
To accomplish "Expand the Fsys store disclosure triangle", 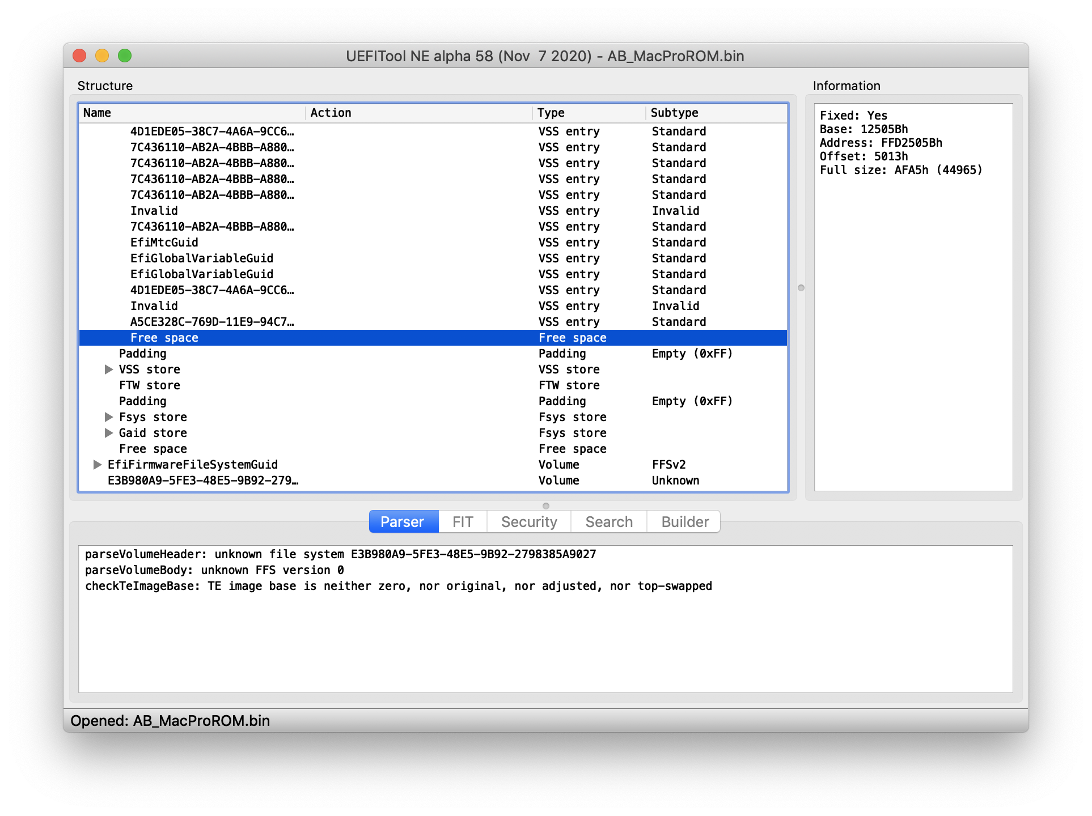I will tap(109, 417).
